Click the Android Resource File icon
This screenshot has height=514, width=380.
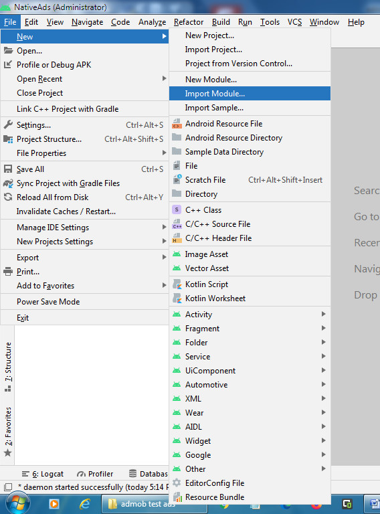(177, 124)
